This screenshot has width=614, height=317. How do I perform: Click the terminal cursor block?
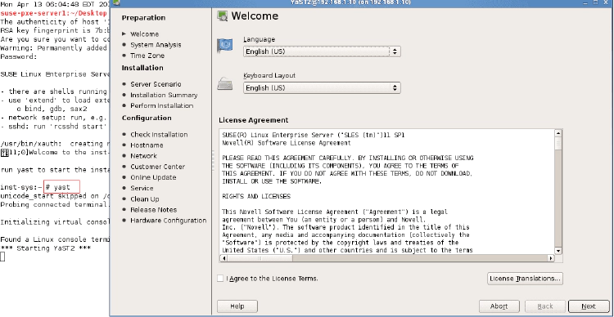pyautogui.click(x=2, y=257)
